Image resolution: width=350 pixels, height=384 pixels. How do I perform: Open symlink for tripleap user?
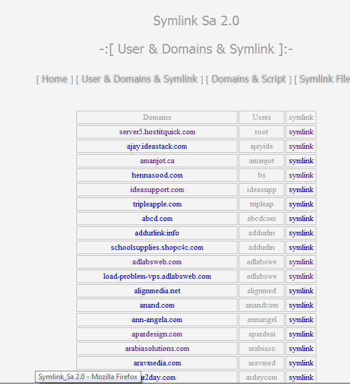pyautogui.click(x=301, y=204)
